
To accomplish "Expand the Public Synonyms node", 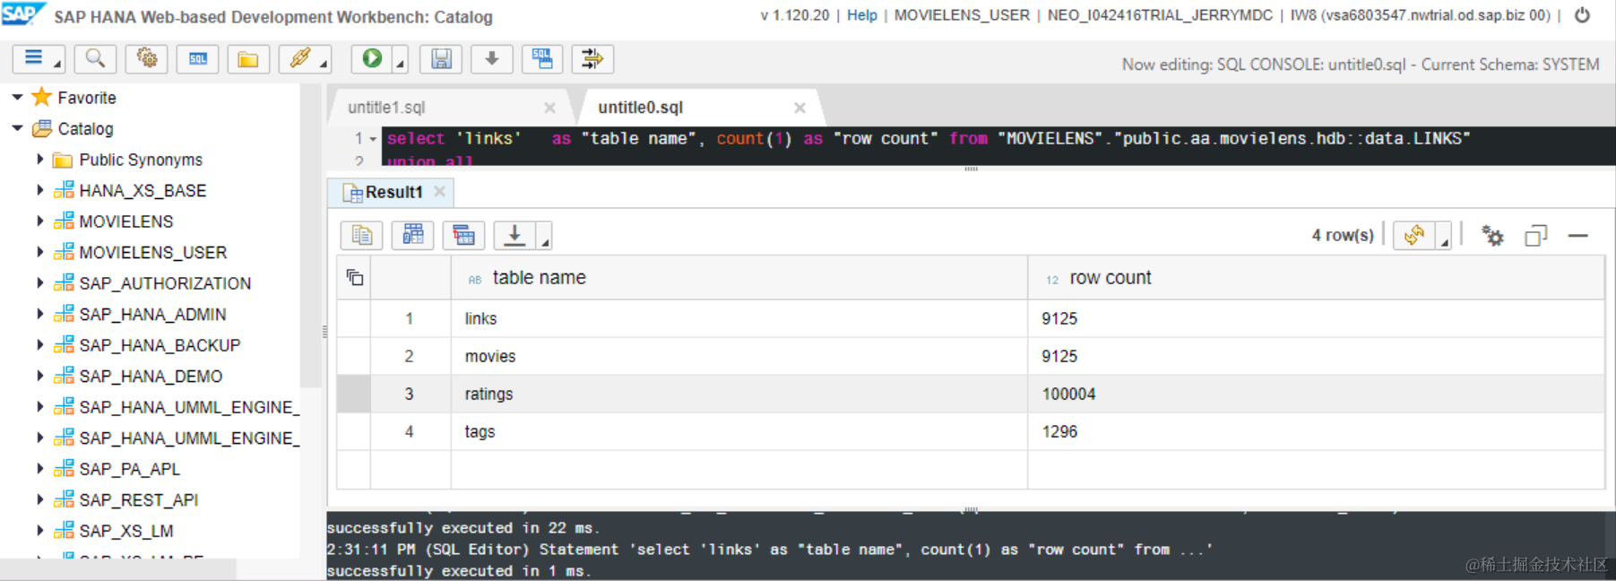I will coord(39,159).
